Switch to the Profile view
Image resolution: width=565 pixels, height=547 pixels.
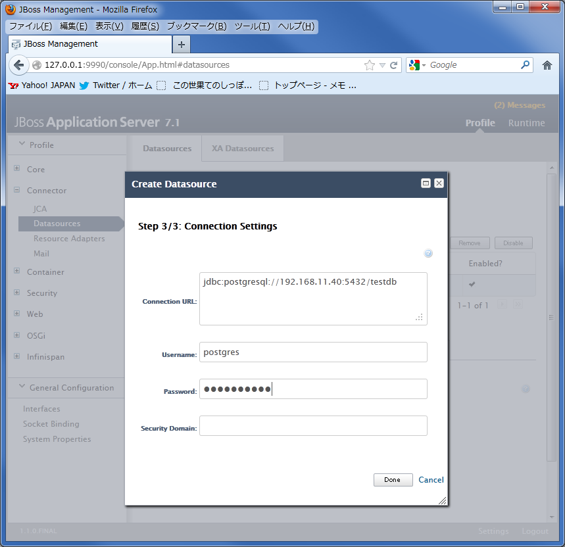coord(480,123)
